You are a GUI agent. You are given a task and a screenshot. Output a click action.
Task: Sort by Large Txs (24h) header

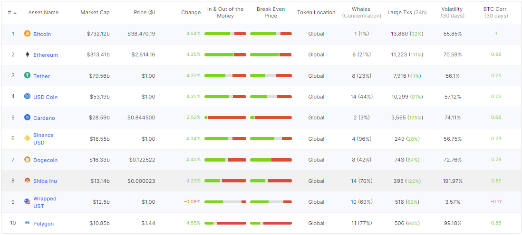(407, 12)
